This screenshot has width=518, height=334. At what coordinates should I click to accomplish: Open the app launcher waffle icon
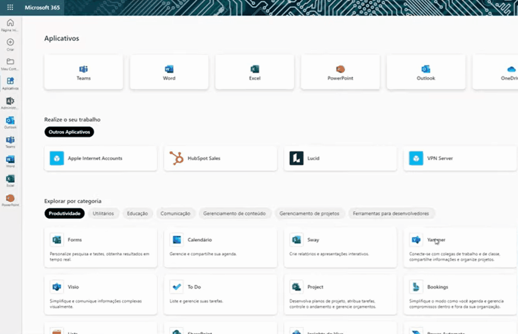[x=10, y=7]
